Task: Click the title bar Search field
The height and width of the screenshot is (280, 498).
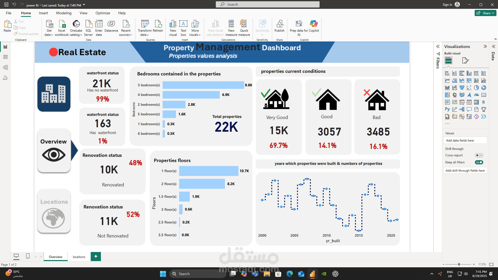Action: pos(268,4)
